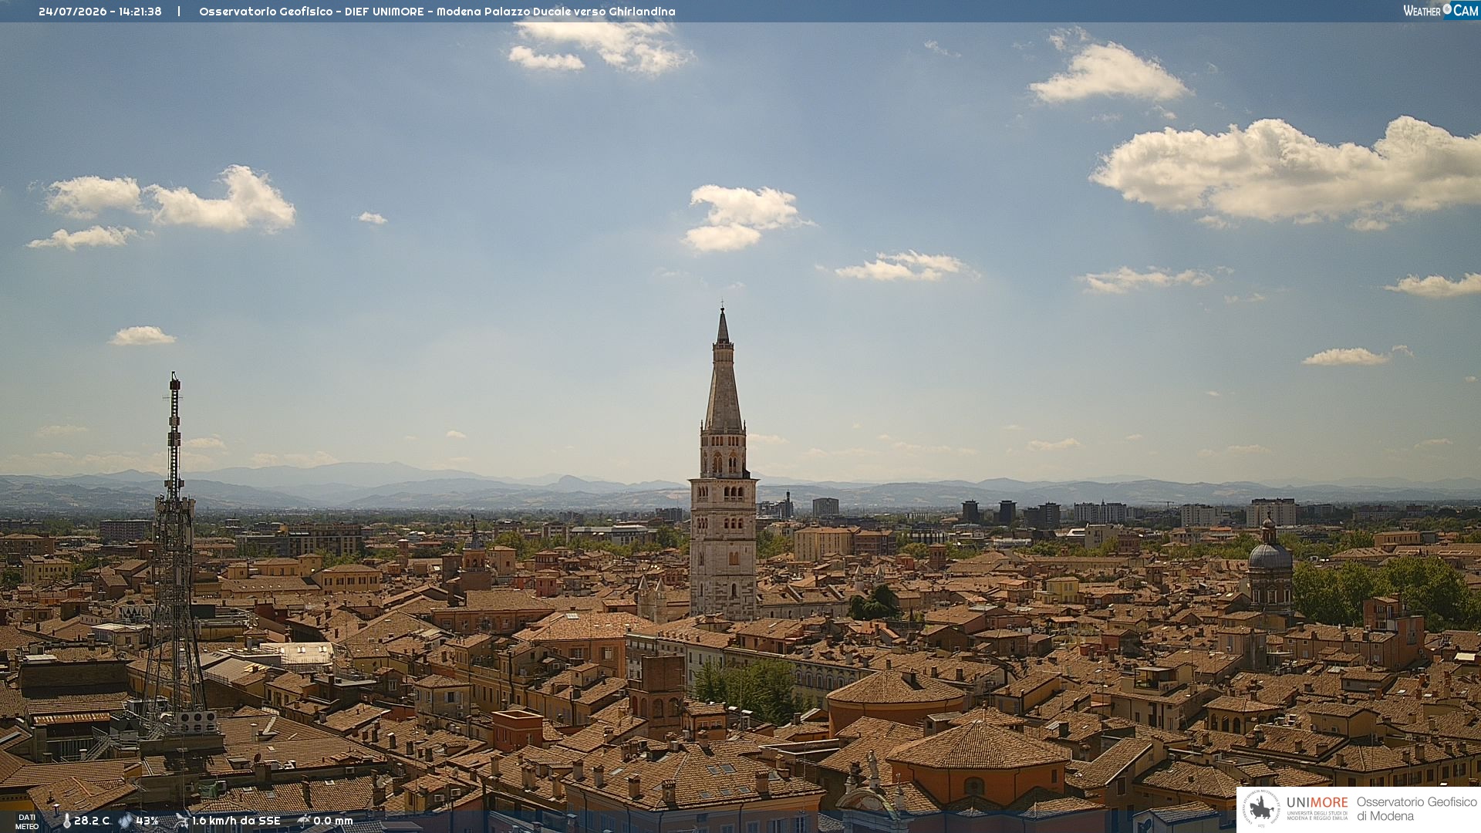Click the umbrella rainfall icon

(x=303, y=821)
